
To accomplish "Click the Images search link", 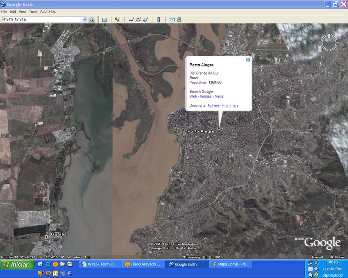I will click(205, 96).
